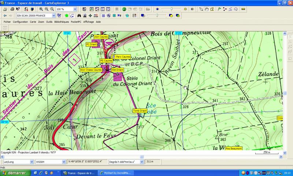Viewport: 293px width, 176px height.
Task: Click the taskbar clock showing 19:13
Action: coord(288,173)
